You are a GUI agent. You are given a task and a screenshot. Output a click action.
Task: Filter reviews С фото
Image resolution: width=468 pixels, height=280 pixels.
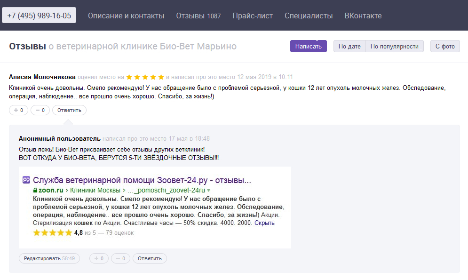click(445, 46)
